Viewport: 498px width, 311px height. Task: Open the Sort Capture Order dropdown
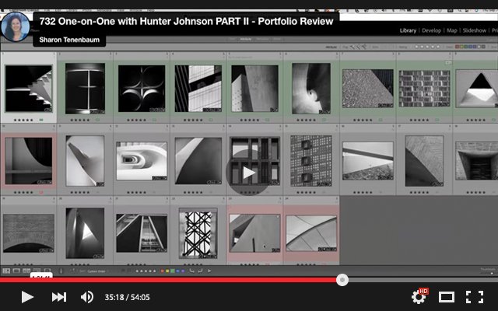tap(96, 271)
